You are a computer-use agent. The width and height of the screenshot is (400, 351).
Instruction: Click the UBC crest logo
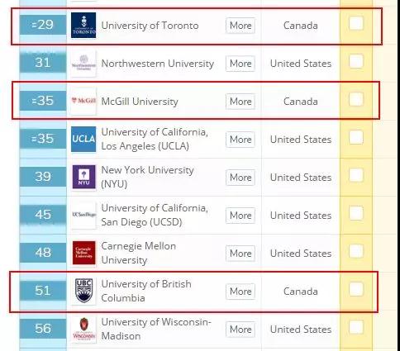coord(83,291)
